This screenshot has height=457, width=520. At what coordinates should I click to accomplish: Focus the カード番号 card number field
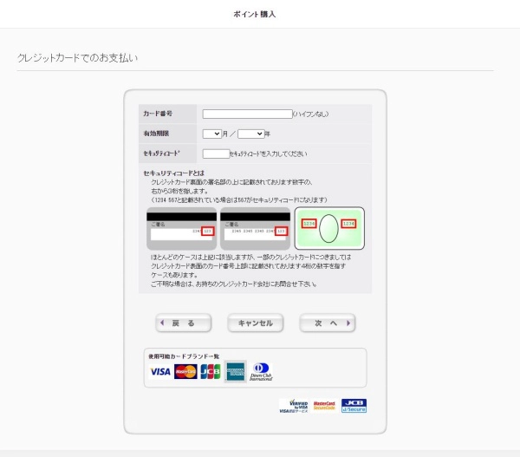247,114
